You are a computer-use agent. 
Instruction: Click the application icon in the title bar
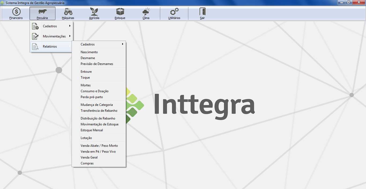[x=2, y=3]
